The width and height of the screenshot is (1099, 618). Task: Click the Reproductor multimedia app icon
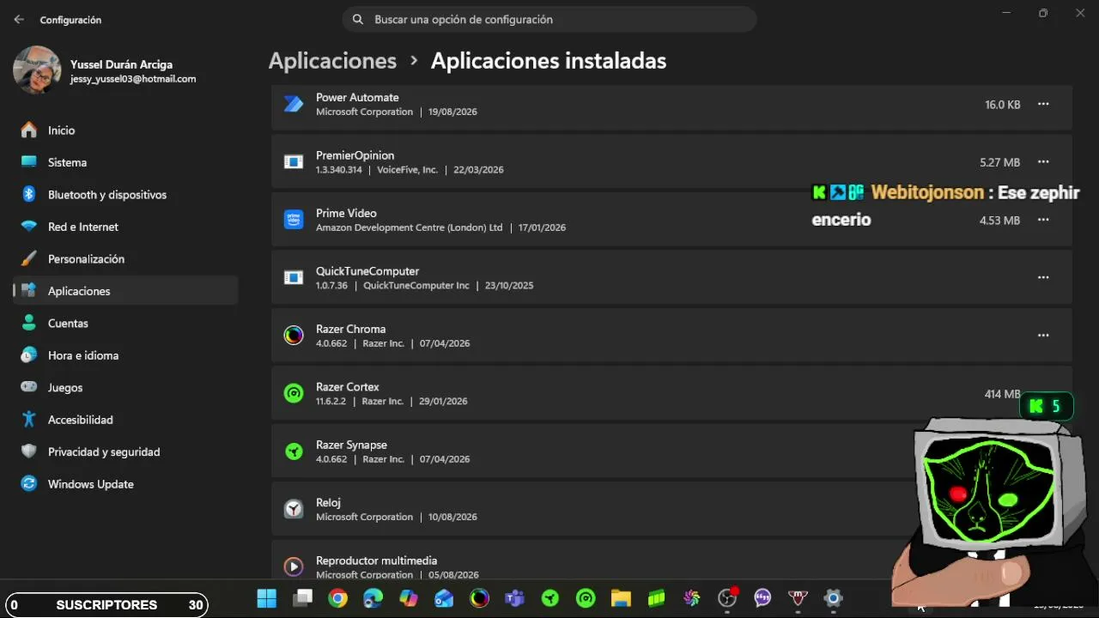(294, 566)
